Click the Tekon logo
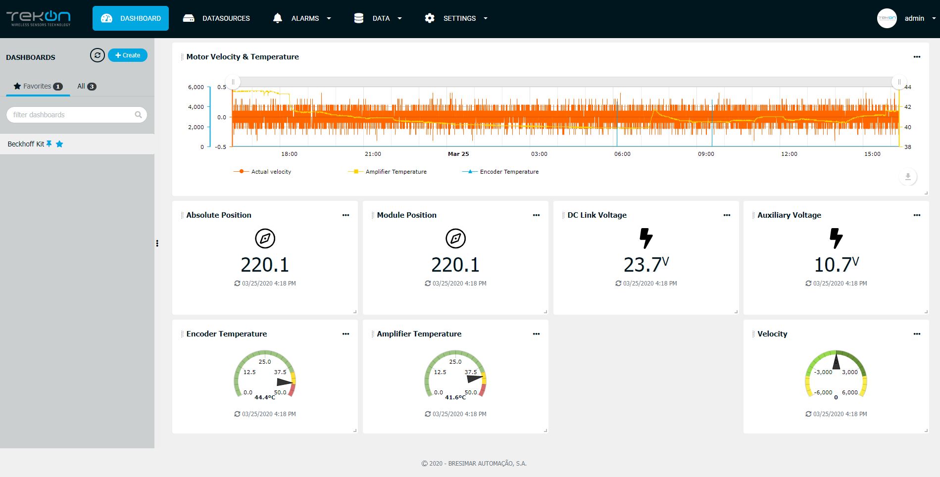940x477 pixels. pyautogui.click(x=39, y=18)
